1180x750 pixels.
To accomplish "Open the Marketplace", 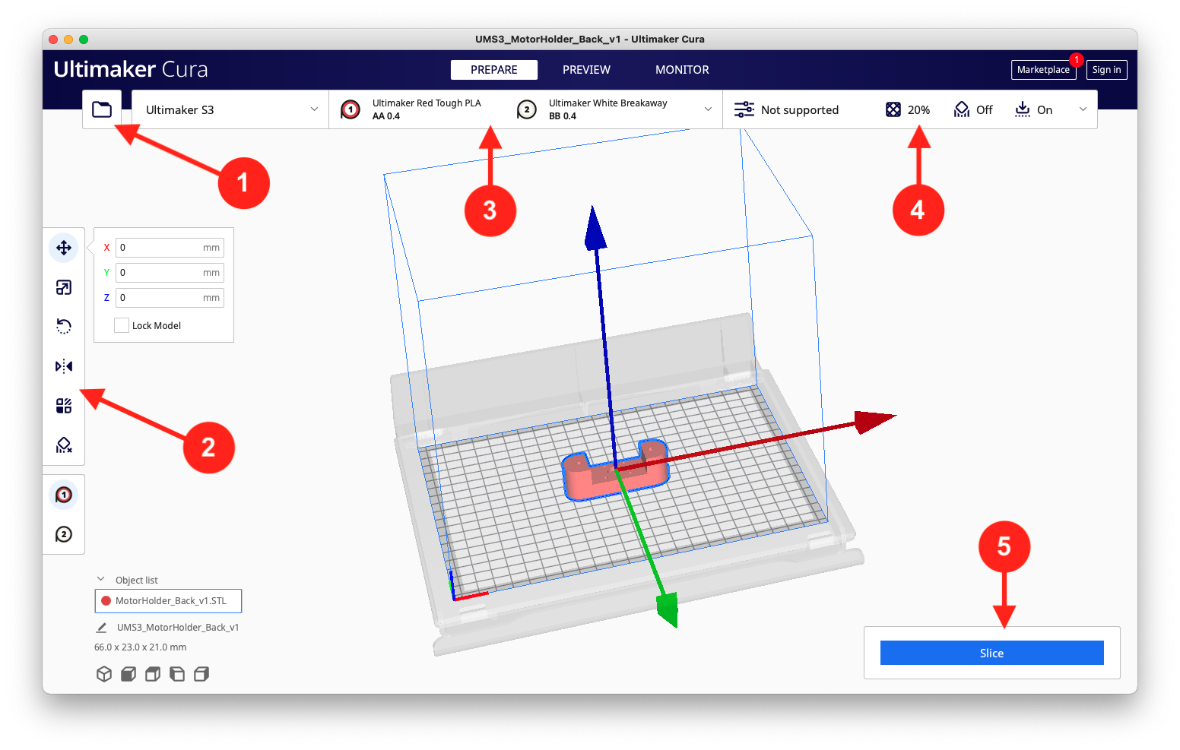I will [1043, 69].
